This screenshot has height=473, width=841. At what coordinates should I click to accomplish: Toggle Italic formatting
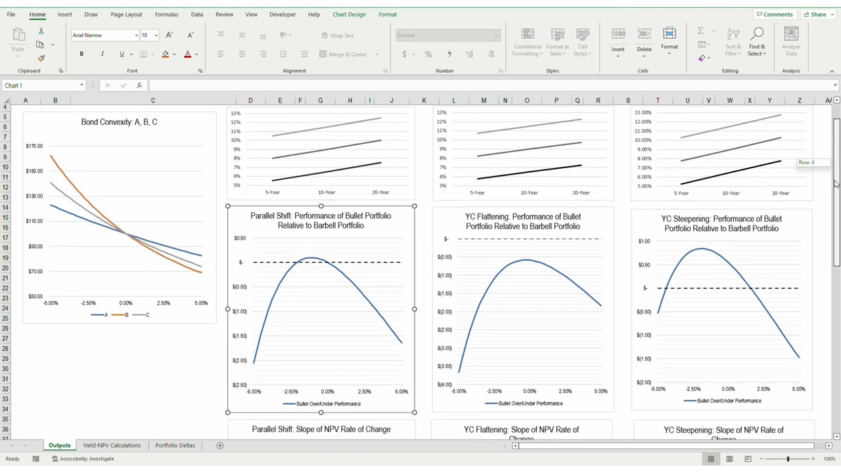102,54
